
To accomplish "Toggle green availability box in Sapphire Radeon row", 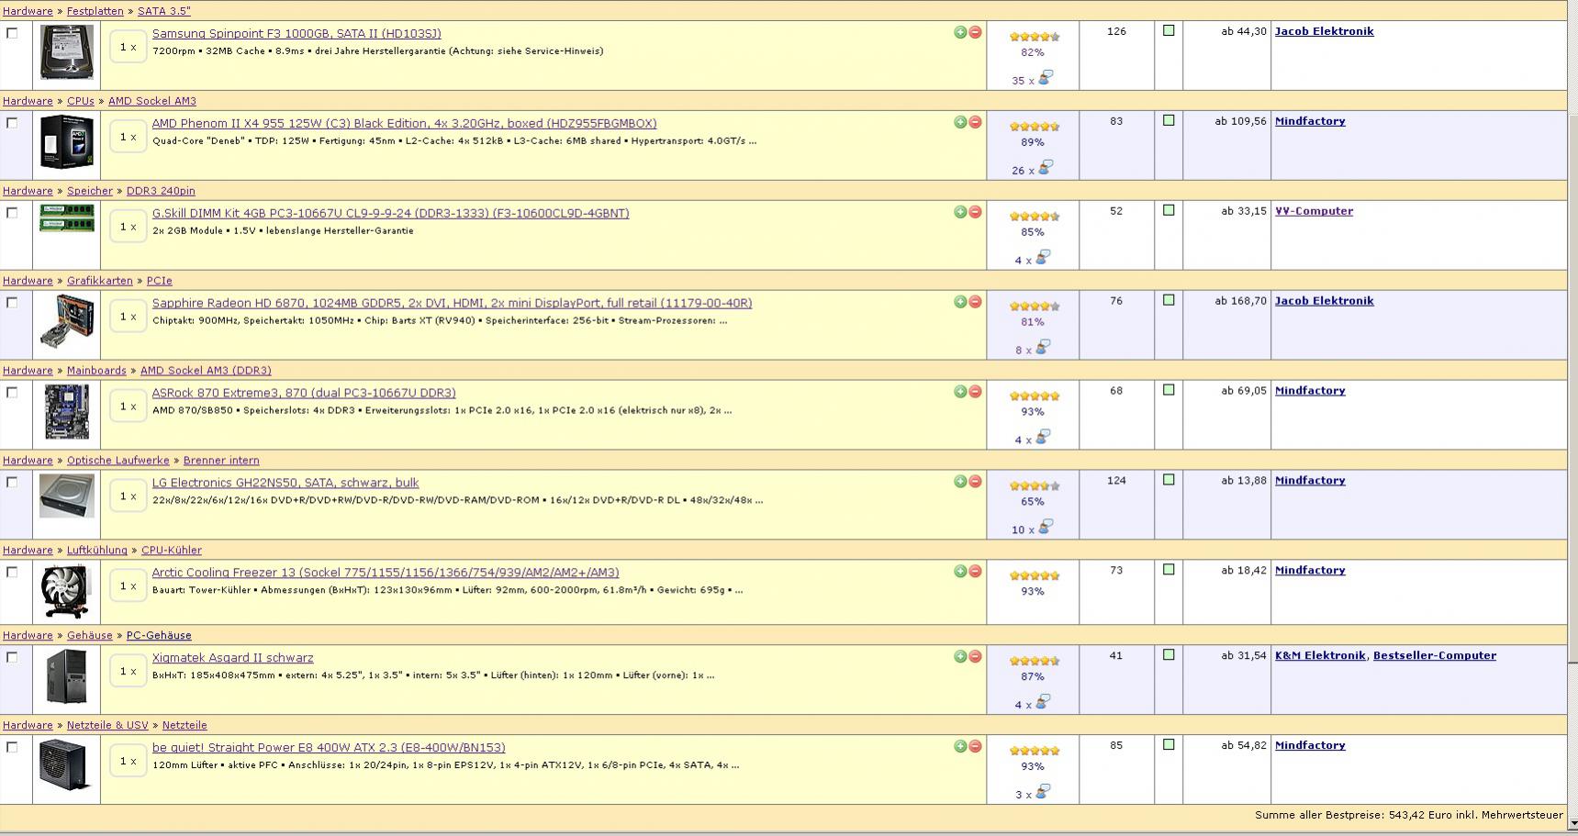I will tap(1169, 300).
